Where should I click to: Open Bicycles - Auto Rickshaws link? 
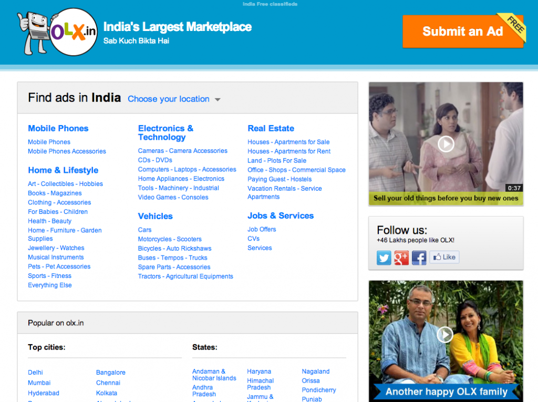pyautogui.click(x=174, y=249)
